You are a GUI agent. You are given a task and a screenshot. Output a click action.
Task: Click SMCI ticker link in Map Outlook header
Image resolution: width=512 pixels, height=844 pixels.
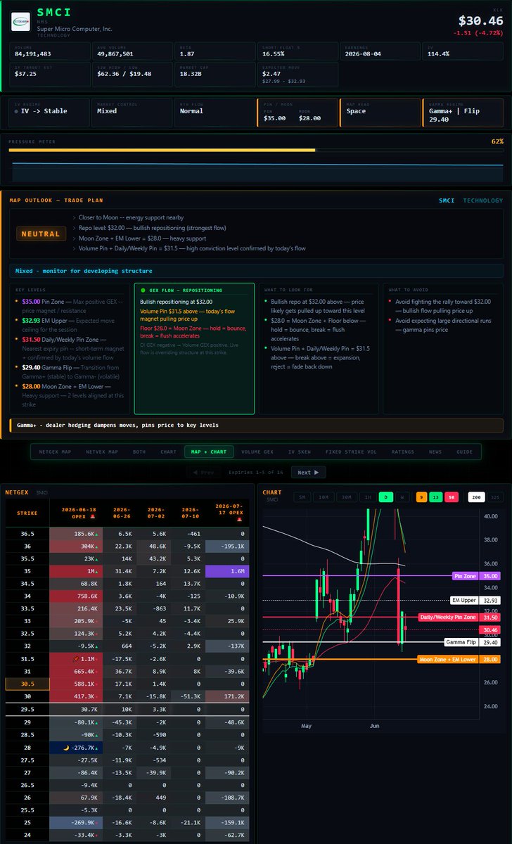(447, 200)
